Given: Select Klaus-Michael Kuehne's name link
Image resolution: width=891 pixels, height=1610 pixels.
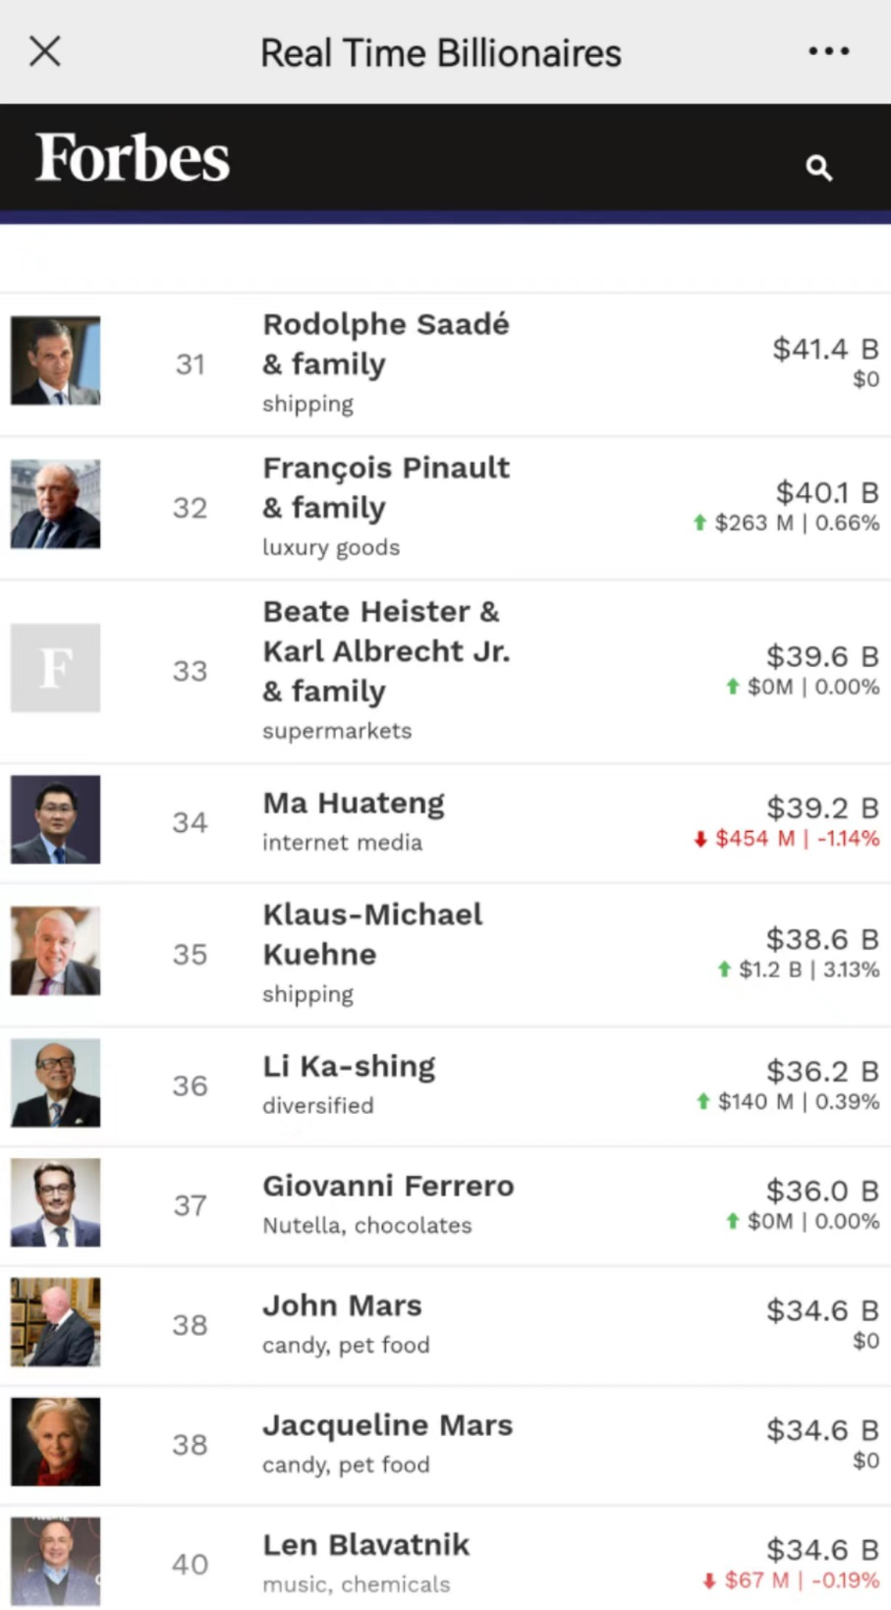Looking at the screenshot, I should click(371, 934).
